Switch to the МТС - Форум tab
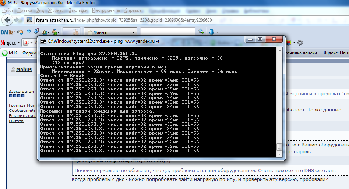349x189 pixels. pos(19,53)
